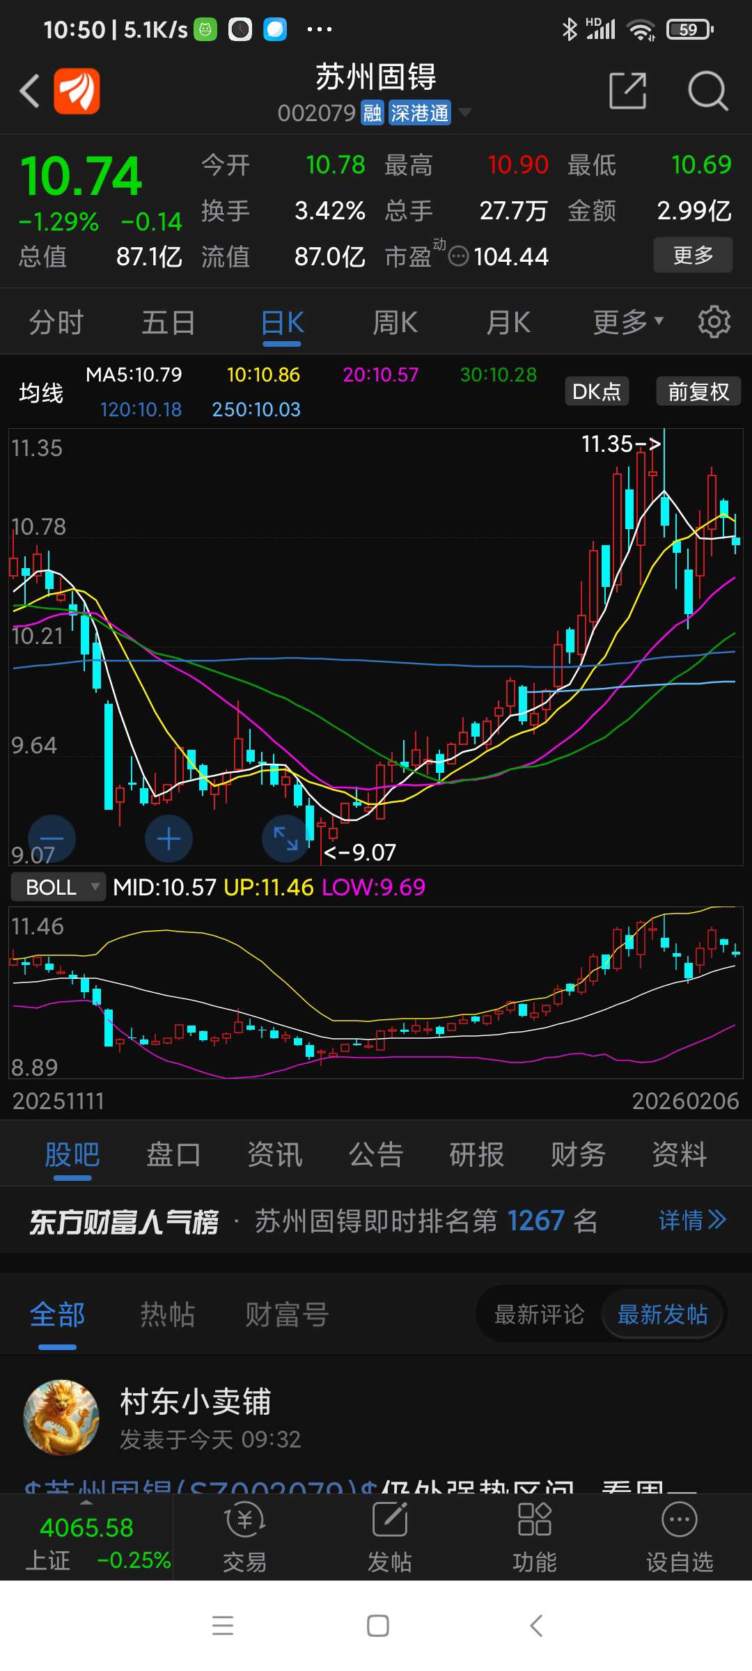Tap post time 发表于今天 09:32

[x=210, y=1439]
